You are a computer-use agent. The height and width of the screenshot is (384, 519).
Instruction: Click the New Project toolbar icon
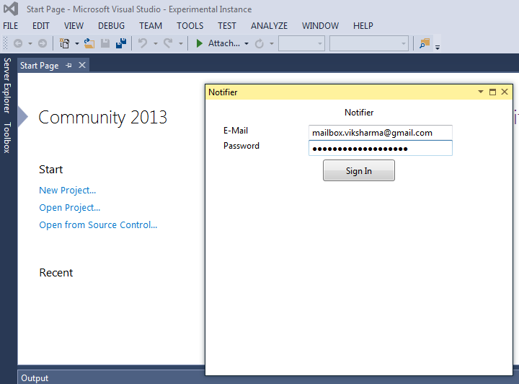65,43
